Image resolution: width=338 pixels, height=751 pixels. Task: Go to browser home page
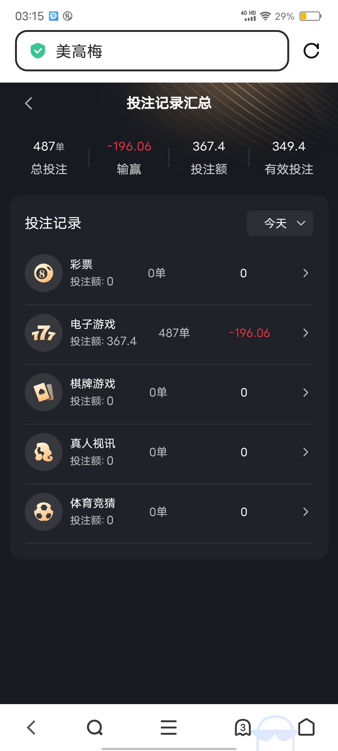[306, 727]
